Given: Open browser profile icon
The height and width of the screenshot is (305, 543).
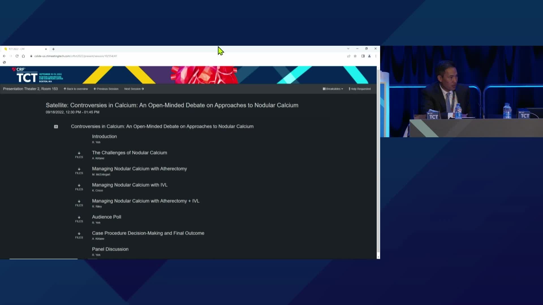Looking at the screenshot, I should (x=369, y=56).
